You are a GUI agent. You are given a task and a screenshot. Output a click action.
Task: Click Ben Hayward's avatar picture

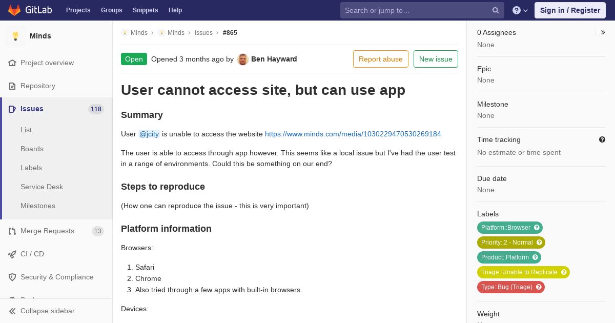(x=243, y=59)
